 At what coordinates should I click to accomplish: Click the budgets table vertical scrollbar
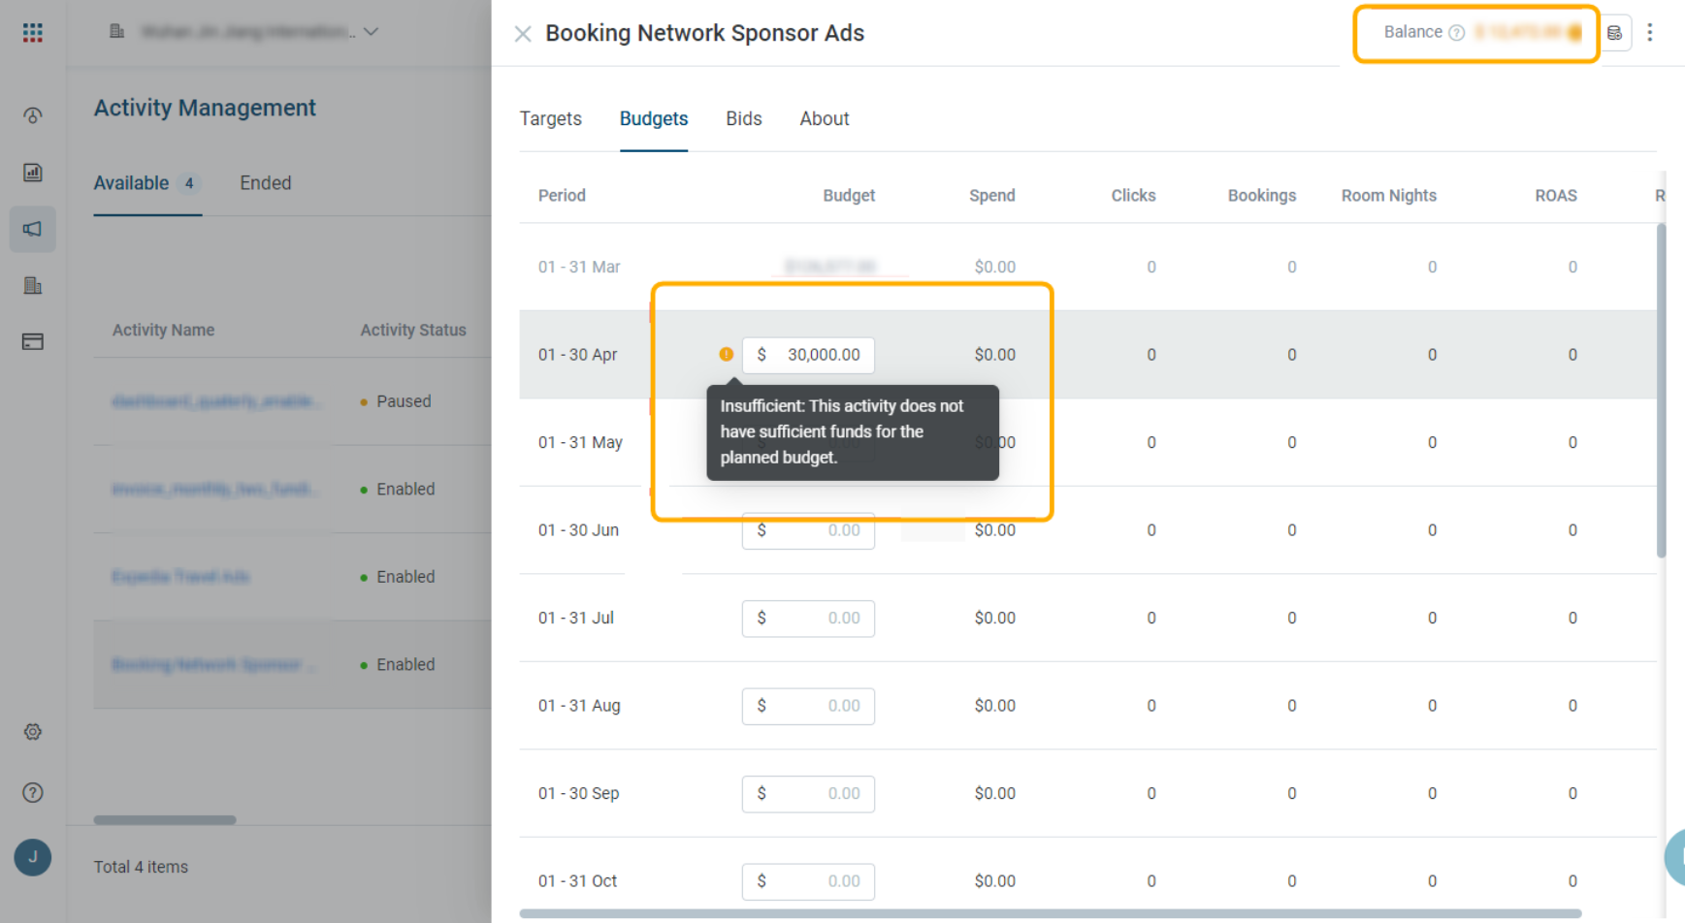pos(1661,390)
